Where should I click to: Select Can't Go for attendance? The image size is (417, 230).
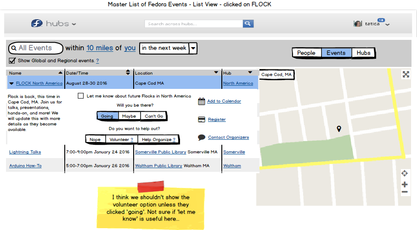pyautogui.click(x=154, y=116)
